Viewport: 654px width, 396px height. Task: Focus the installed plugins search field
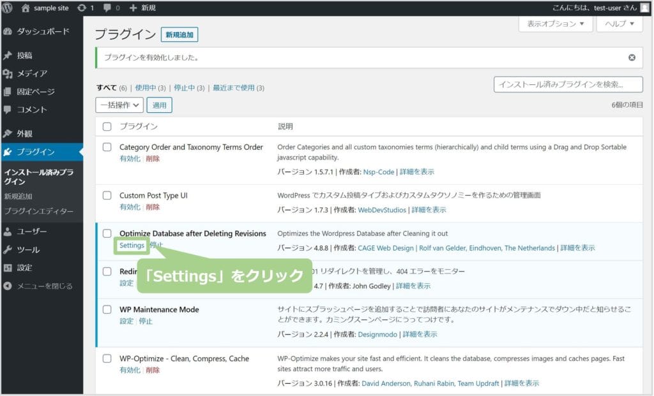(568, 85)
